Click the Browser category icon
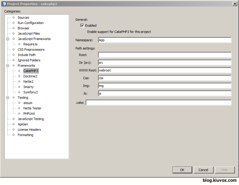239x185 pixels. coord(13,28)
